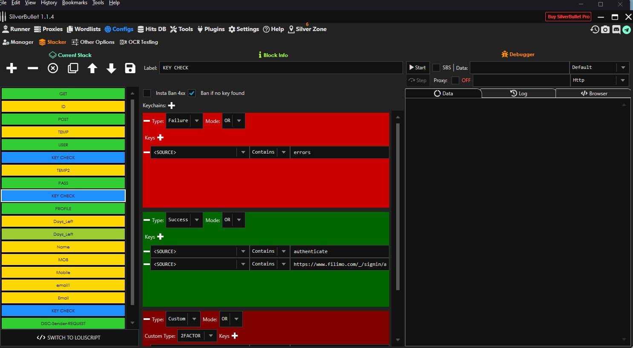Disable block using circled X icon
The height and width of the screenshot is (348, 633).
point(53,68)
